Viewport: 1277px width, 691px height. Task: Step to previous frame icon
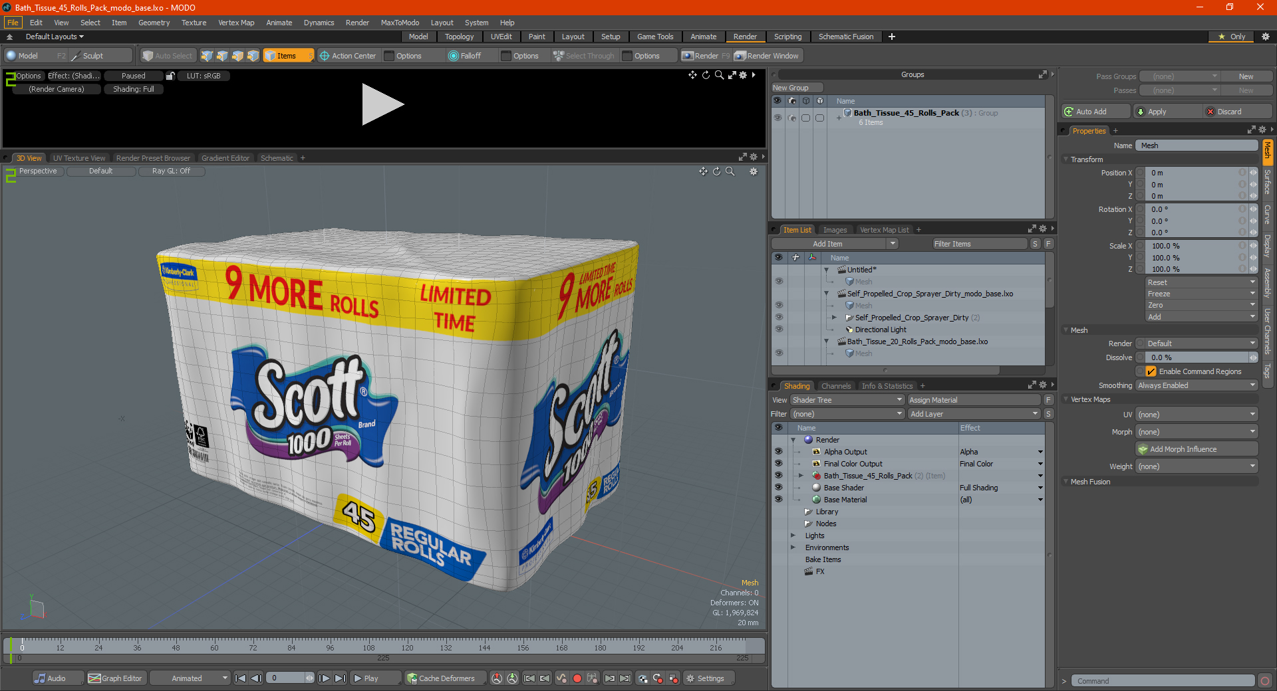(256, 678)
